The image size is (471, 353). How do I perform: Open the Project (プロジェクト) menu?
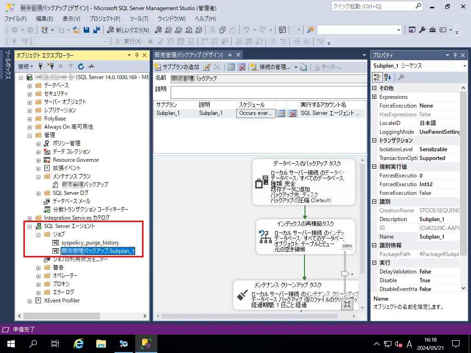(105, 18)
